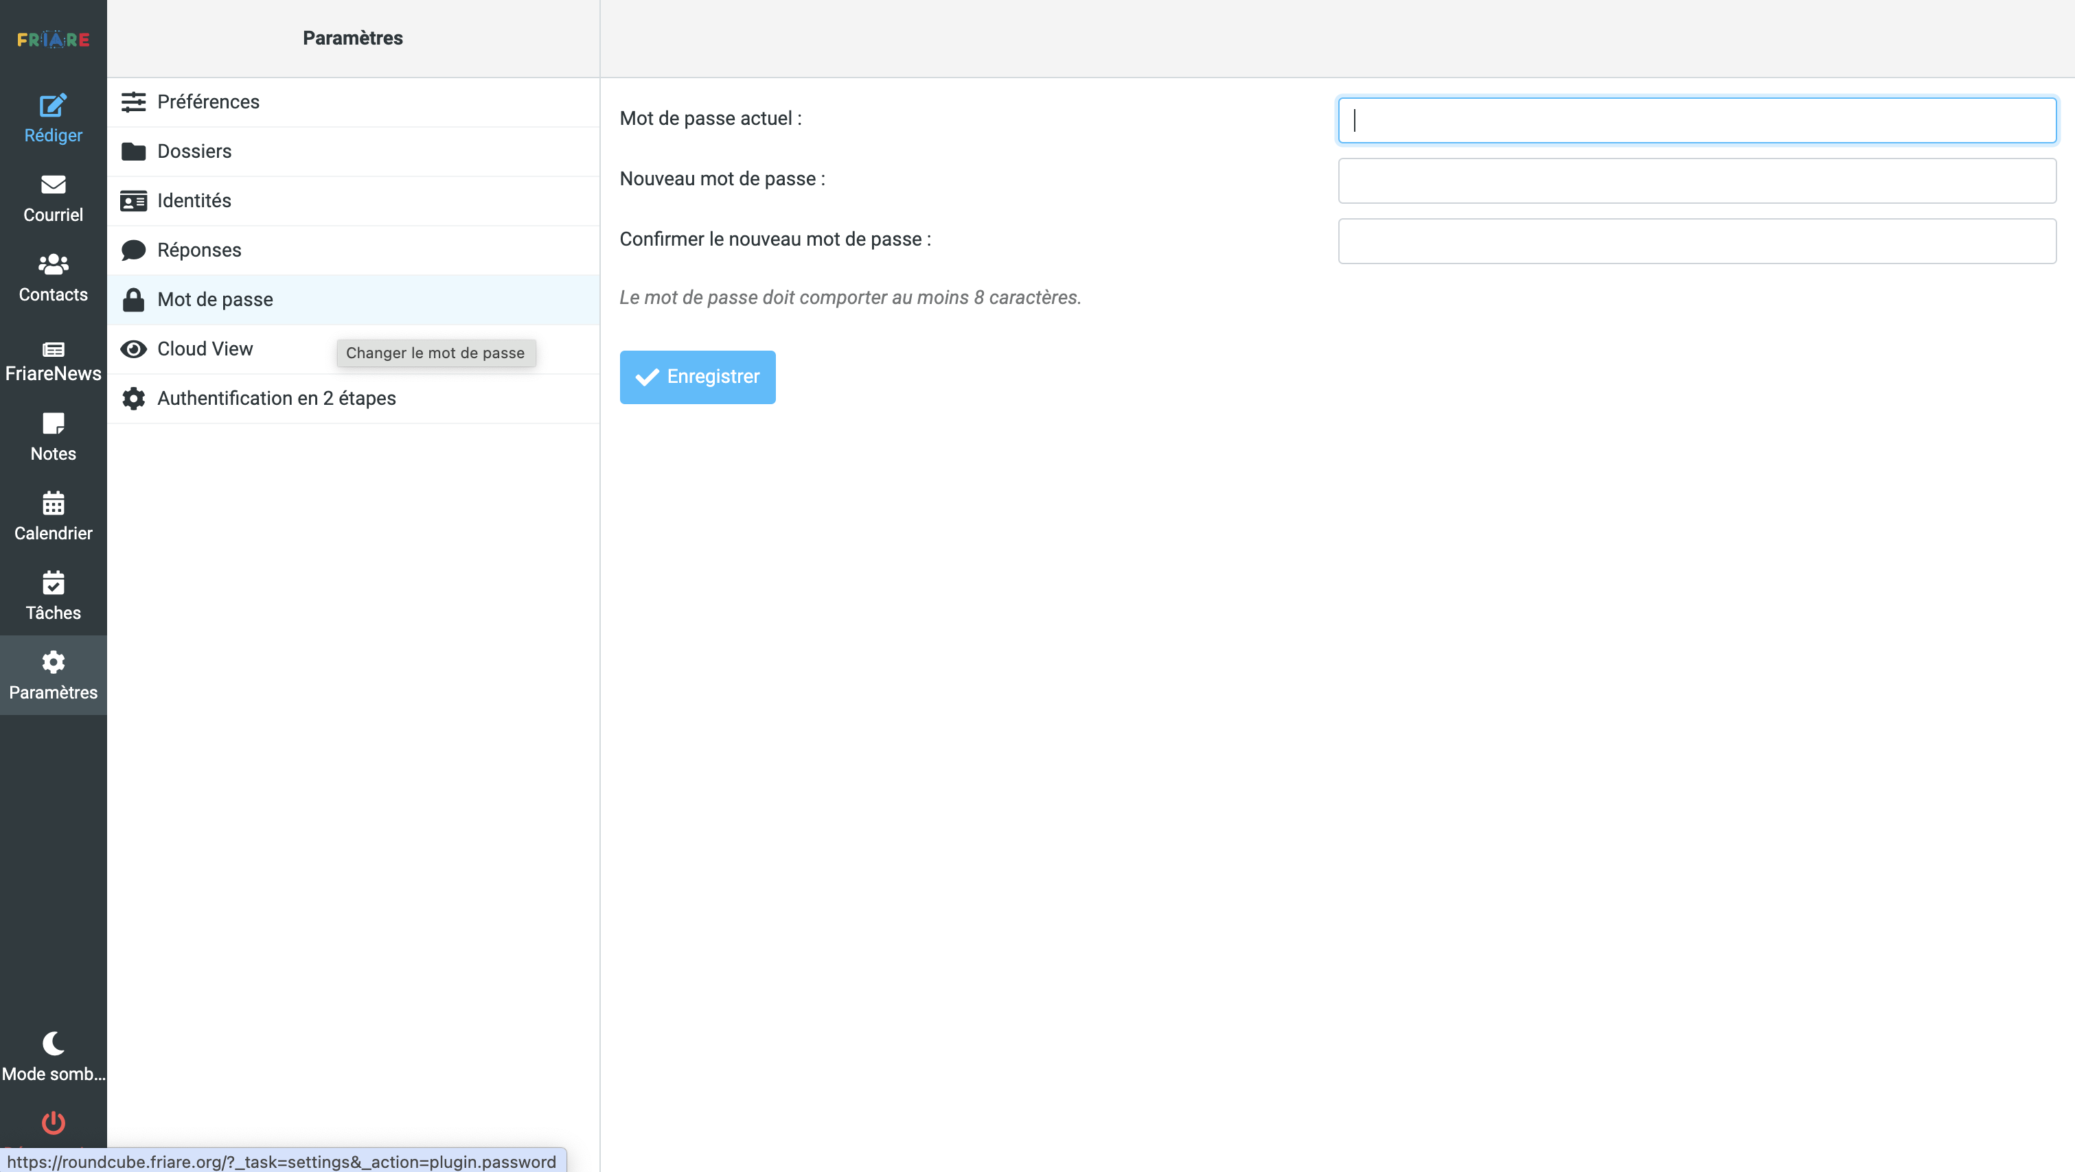
Task: Go to Identités section
Action: click(194, 200)
